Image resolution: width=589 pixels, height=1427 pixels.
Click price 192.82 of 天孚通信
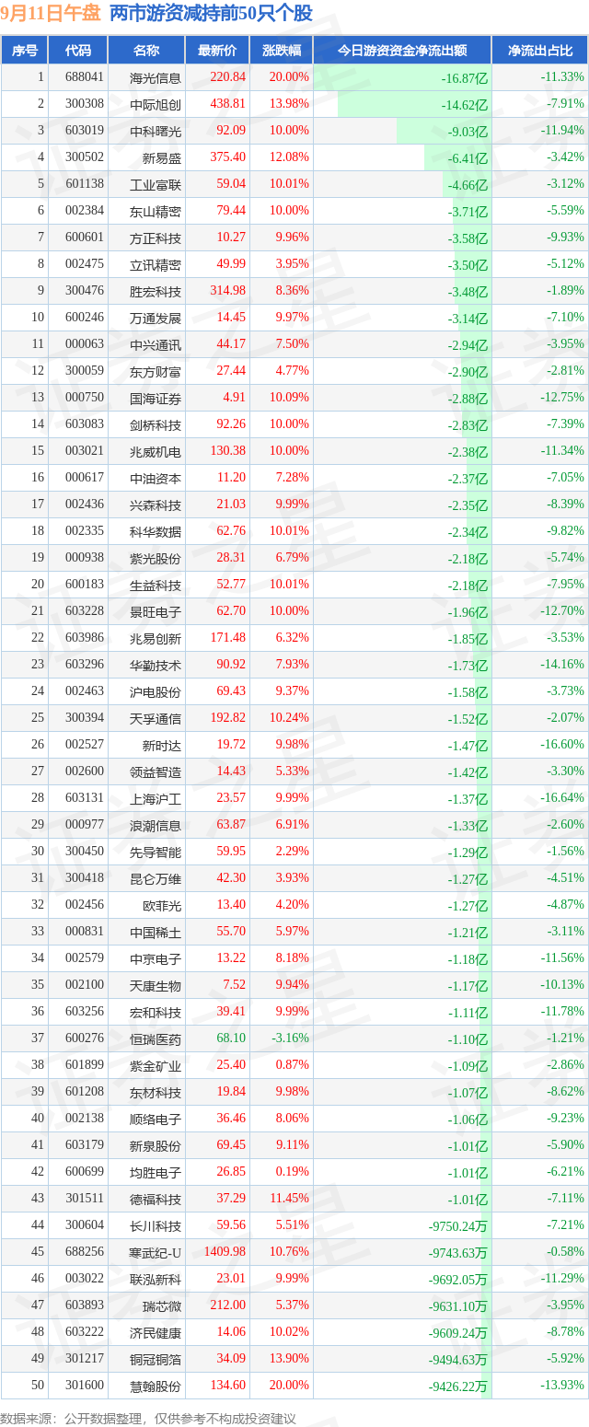(x=227, y=718)
